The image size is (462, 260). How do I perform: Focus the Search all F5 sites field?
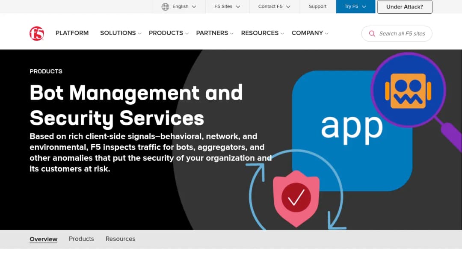pos(397,33)
